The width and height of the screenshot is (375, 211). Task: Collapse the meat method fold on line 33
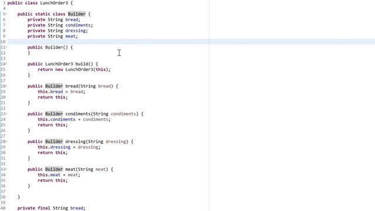click(x=6, y=169)
